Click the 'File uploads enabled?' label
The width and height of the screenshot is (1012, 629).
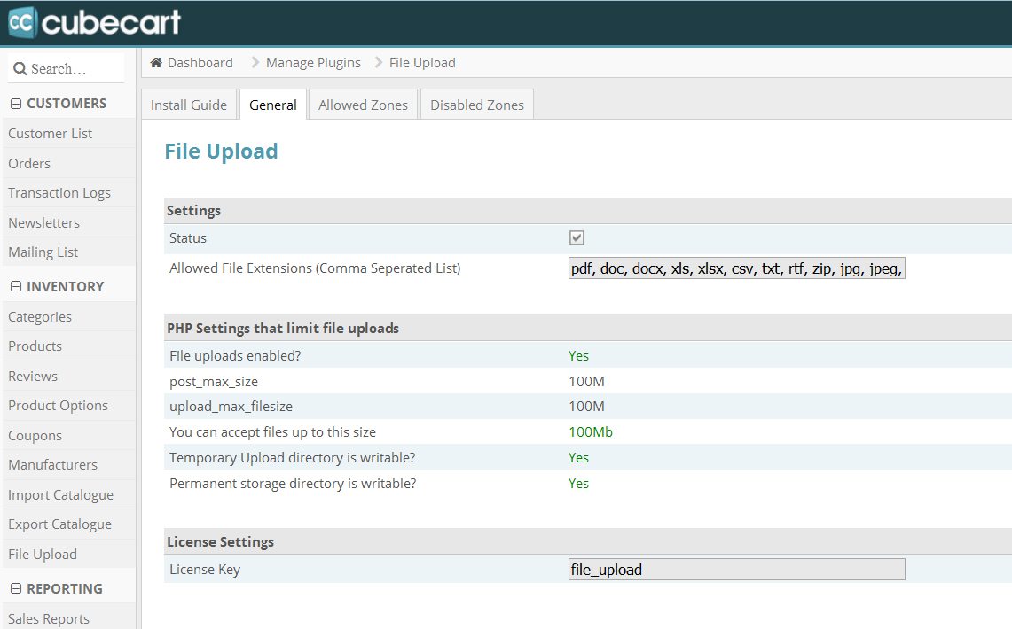(235, 356)
